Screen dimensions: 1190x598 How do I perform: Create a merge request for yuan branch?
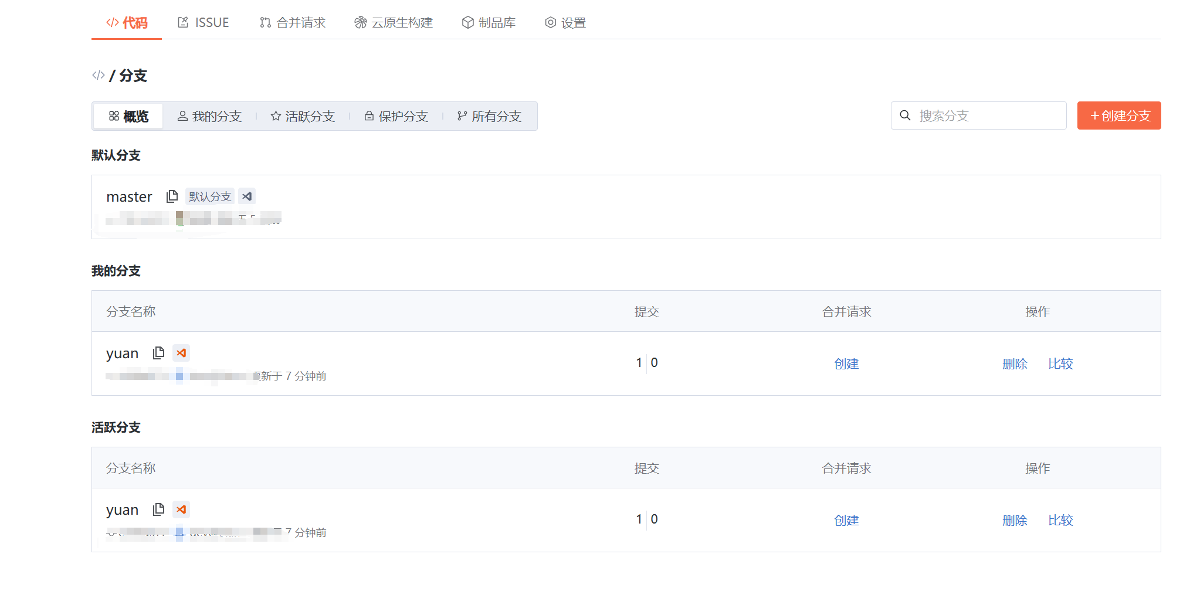[x=846, y=363]
